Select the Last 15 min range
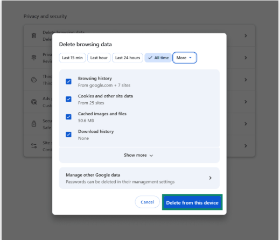Viewport: 280px width, 240px height. [72, 58]
